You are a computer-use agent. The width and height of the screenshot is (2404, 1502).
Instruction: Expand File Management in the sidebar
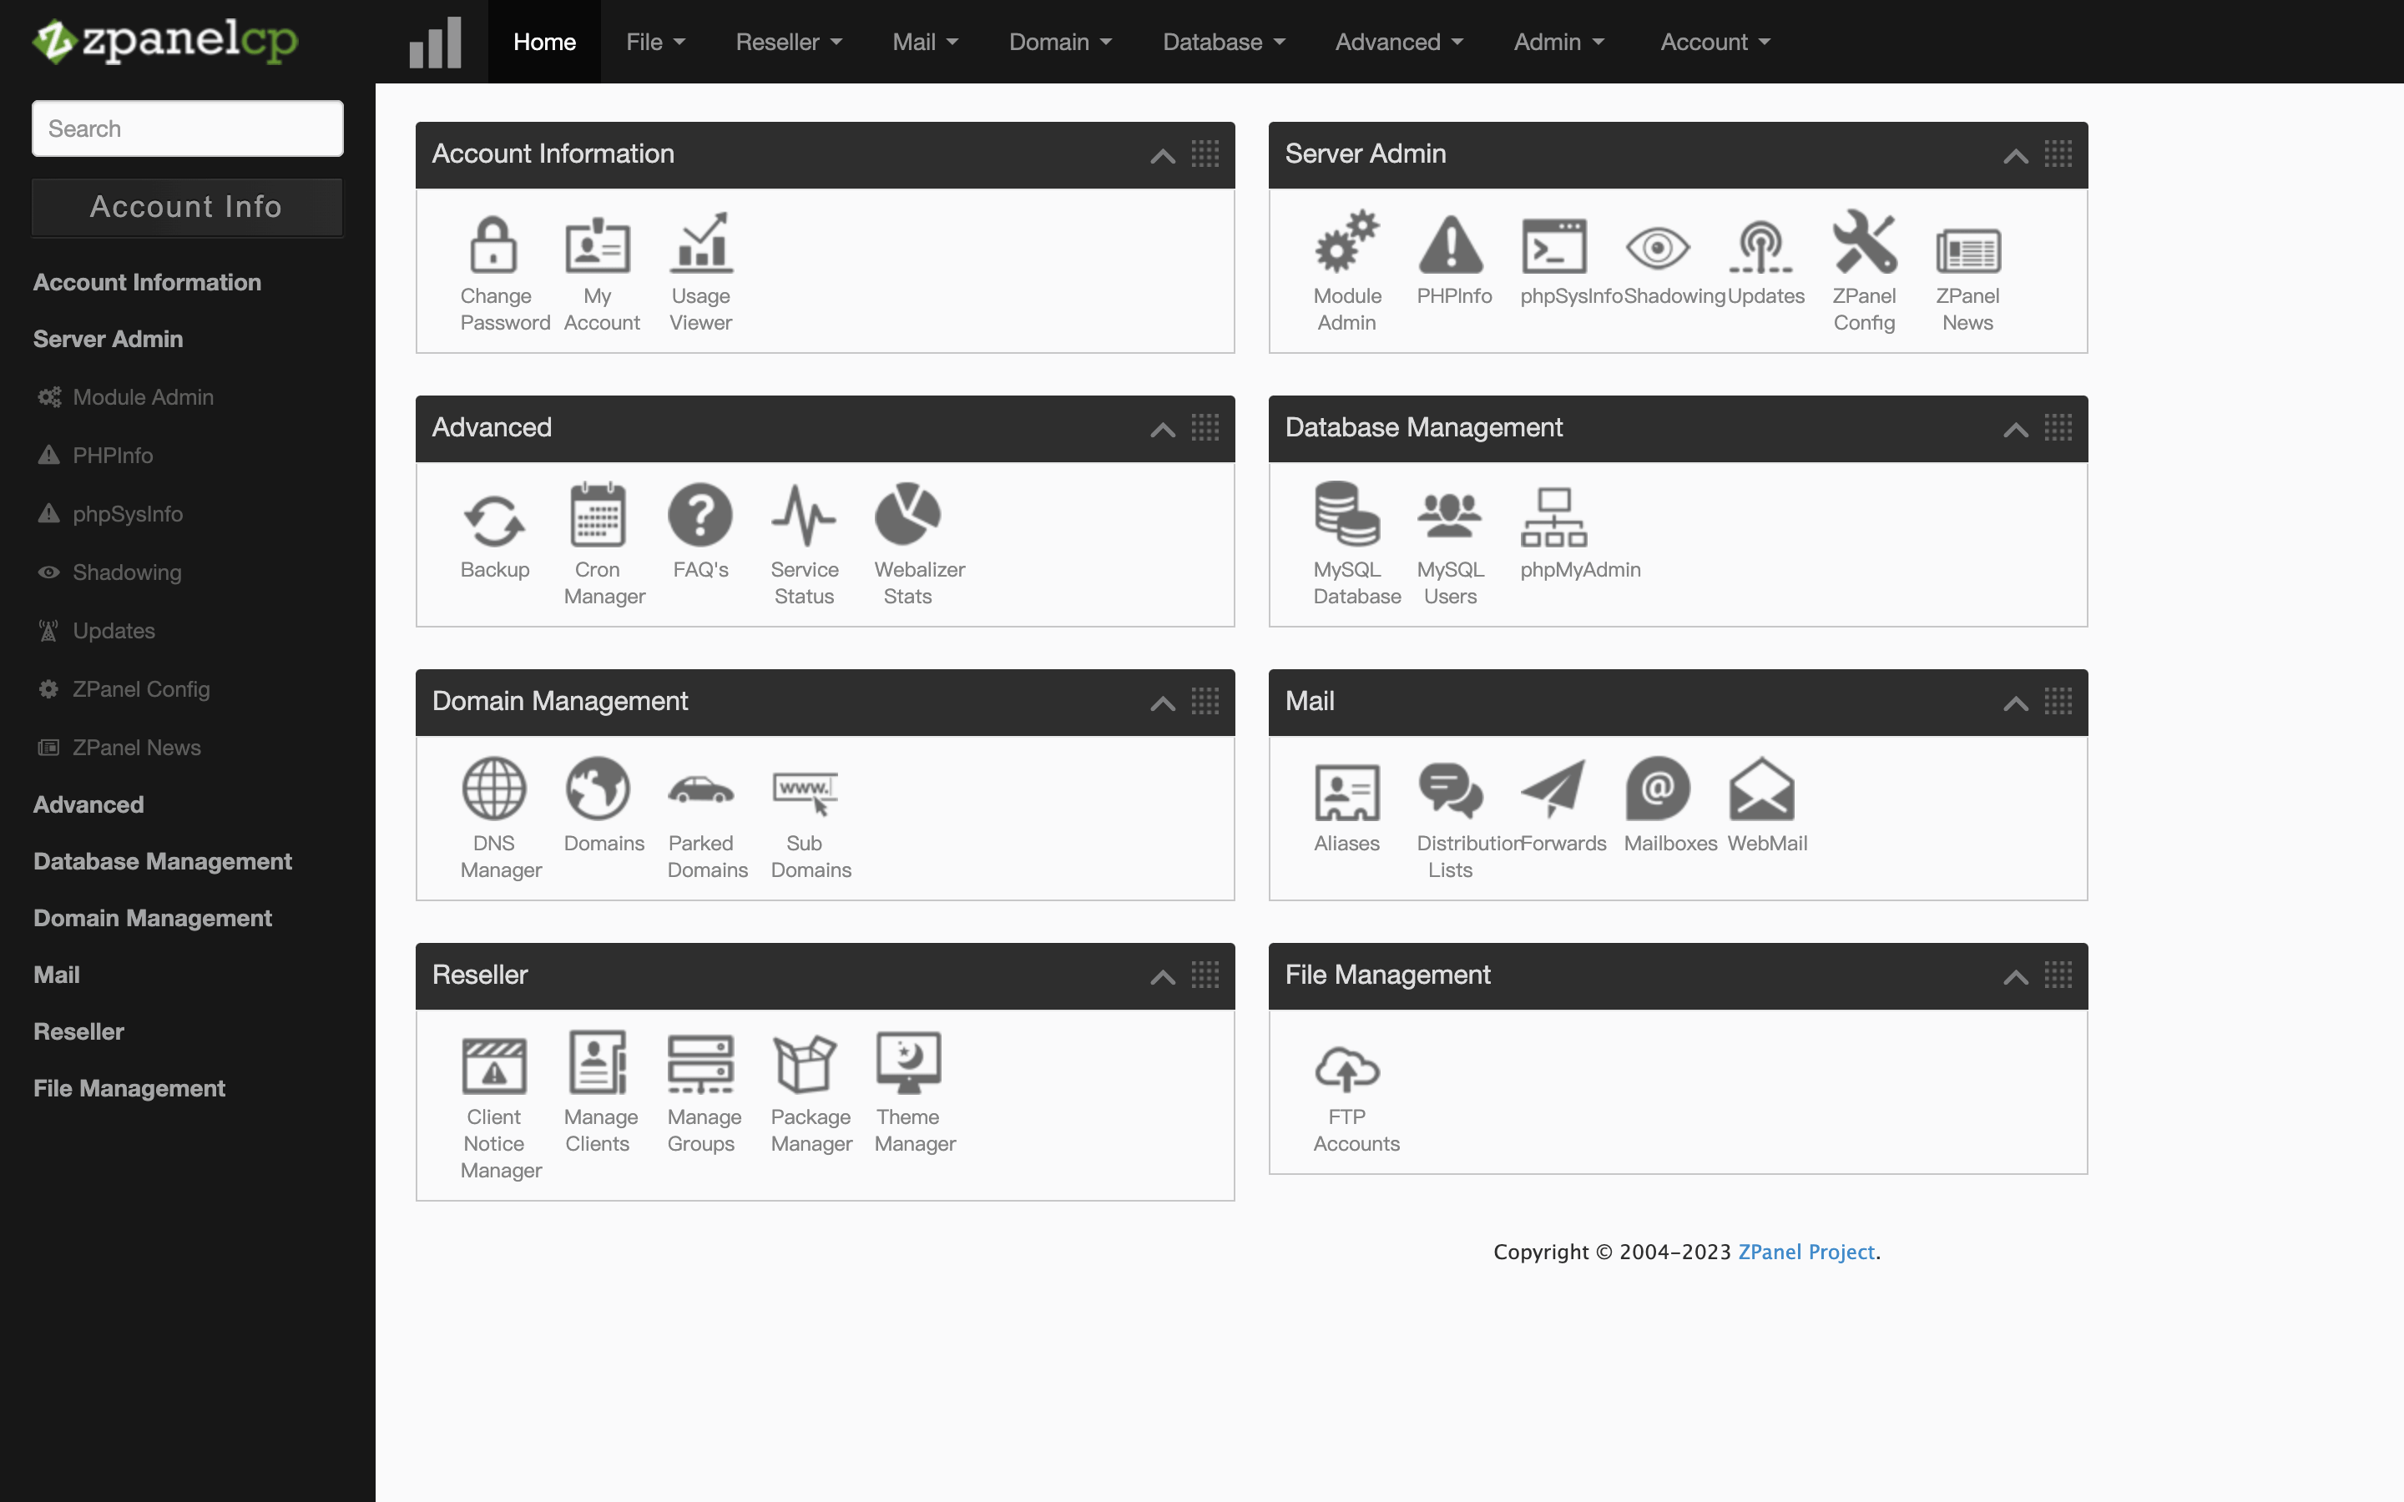pos(129,1088)
